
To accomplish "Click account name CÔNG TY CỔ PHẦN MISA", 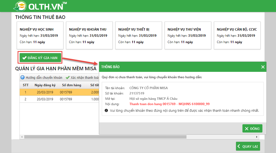I will pyautogui.click(x=149, y=88).
